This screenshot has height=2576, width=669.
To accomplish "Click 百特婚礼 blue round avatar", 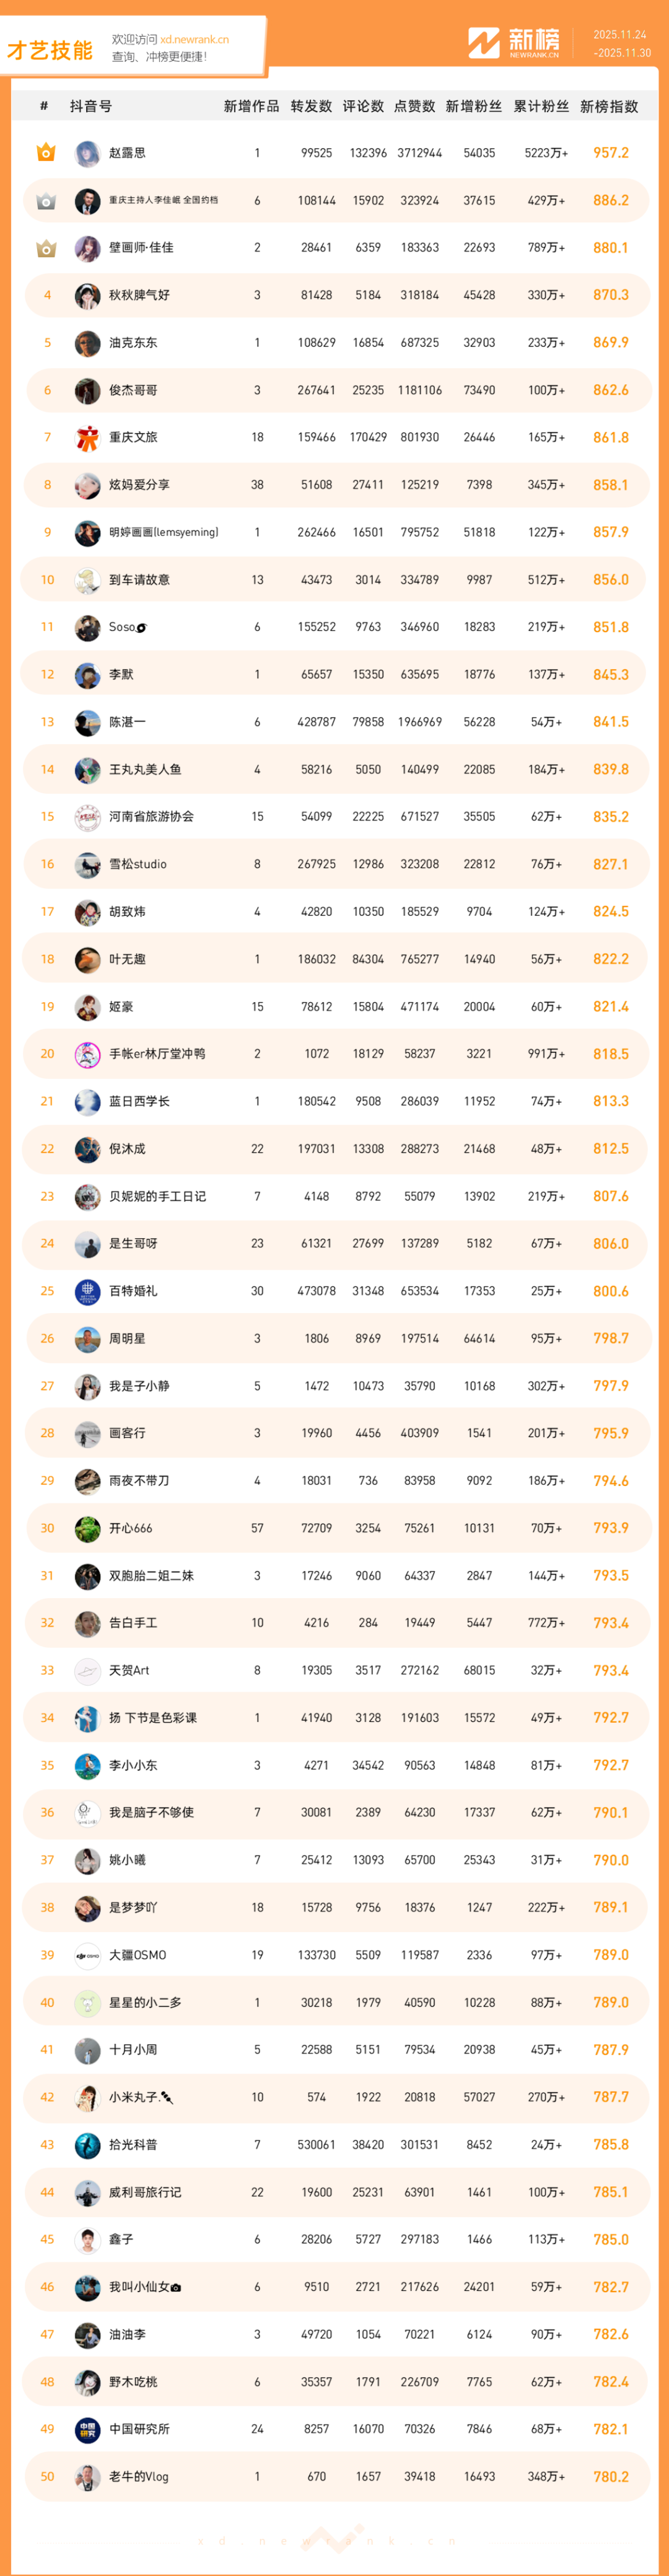I will tap(87, 1291).
